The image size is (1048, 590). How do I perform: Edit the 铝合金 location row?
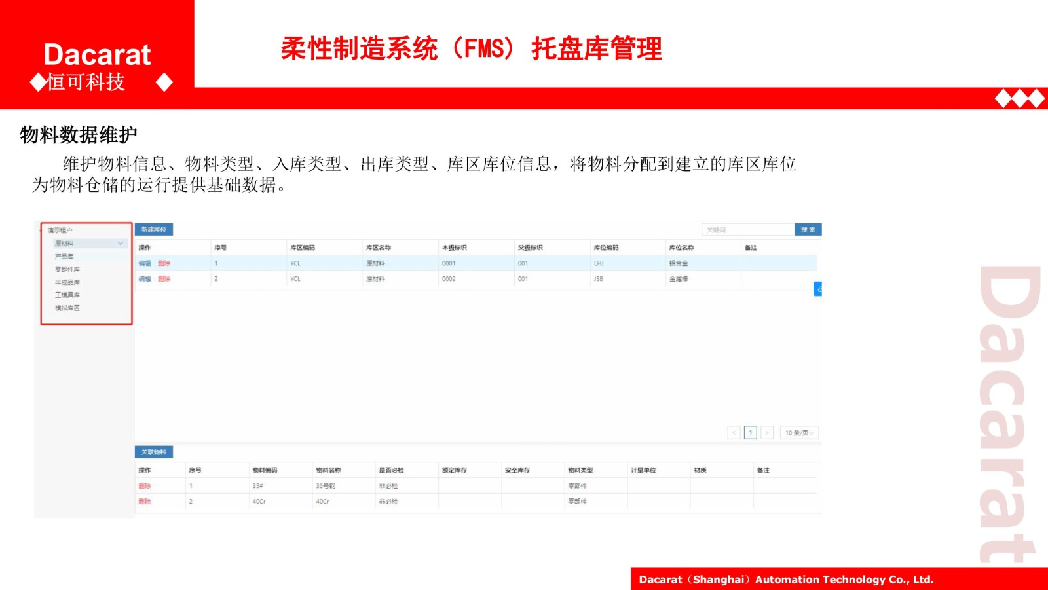pyautogui.click(x=145, y=263)
